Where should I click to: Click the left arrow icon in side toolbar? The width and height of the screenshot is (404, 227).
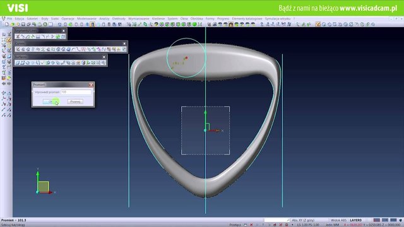pyautogui.click(x=4, y=84)
